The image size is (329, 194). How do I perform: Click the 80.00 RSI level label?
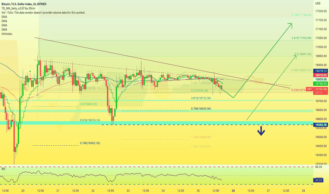pyautogui.click(x=318, y=167)
